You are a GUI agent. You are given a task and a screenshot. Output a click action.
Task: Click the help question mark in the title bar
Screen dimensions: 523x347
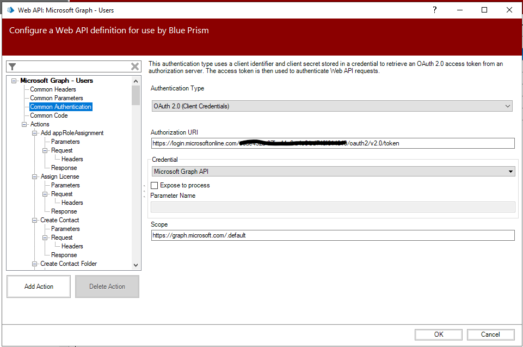[434, 10]
